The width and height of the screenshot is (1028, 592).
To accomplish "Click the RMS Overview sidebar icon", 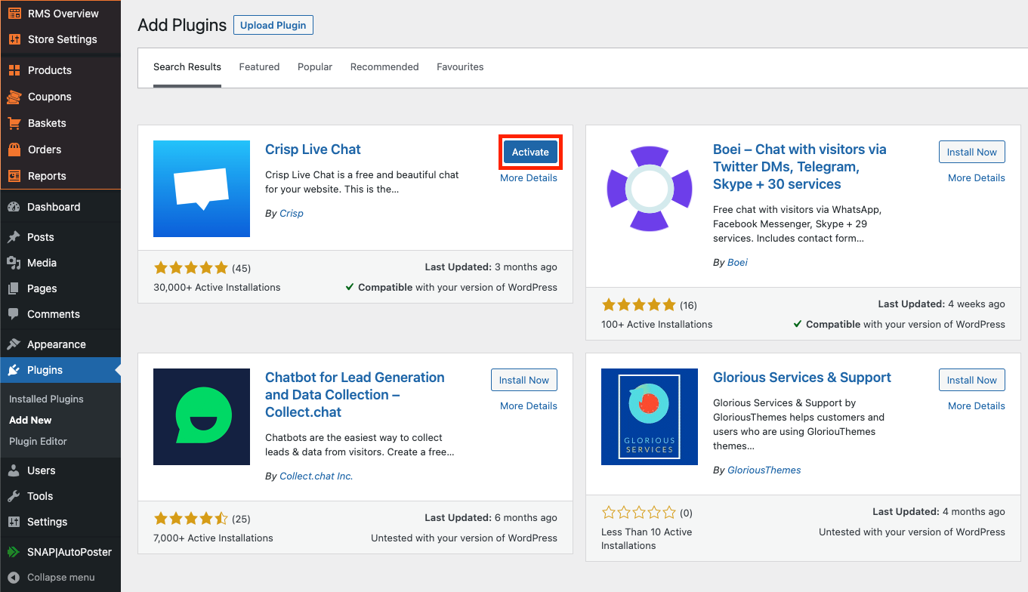I will [x=14, y=14].
